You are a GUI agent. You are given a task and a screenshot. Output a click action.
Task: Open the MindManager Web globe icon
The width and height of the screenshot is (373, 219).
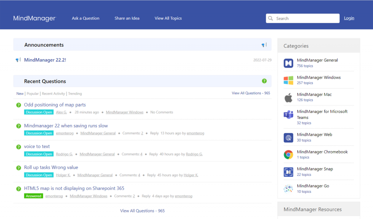click(288, 138)
